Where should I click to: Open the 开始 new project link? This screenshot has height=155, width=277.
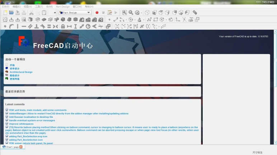12,65
